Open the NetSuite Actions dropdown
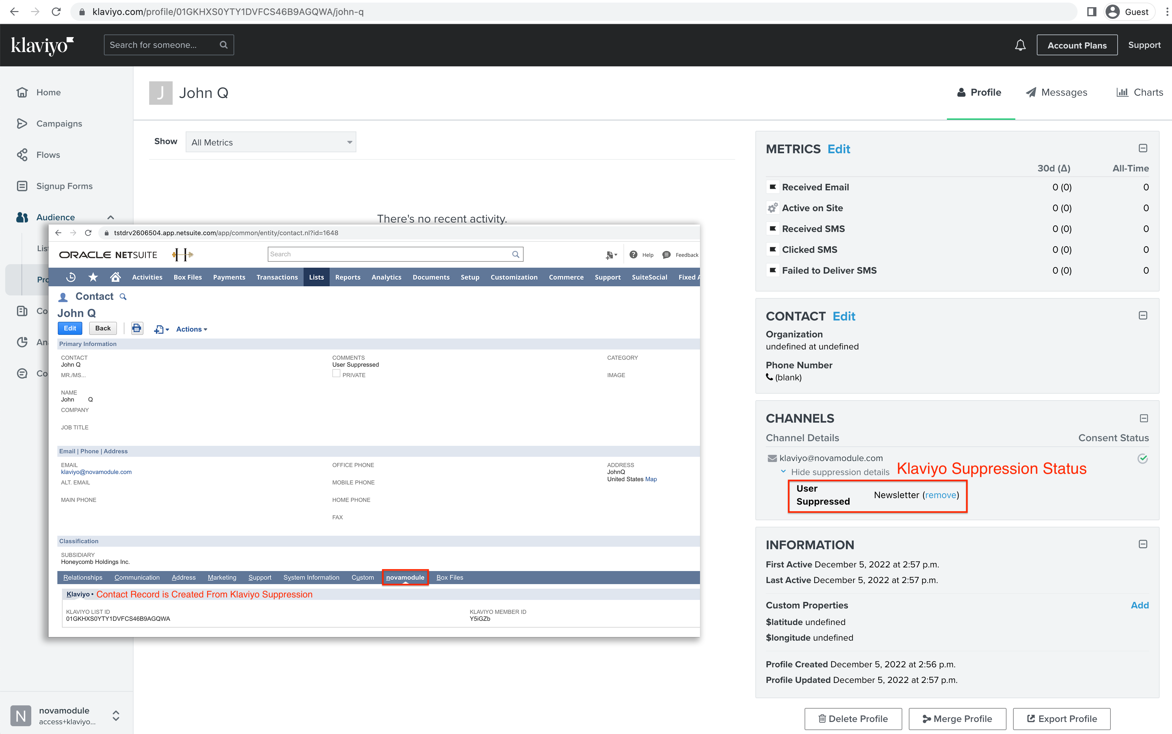Viewport: 1172px width, 734px height. tap(192, 329)
